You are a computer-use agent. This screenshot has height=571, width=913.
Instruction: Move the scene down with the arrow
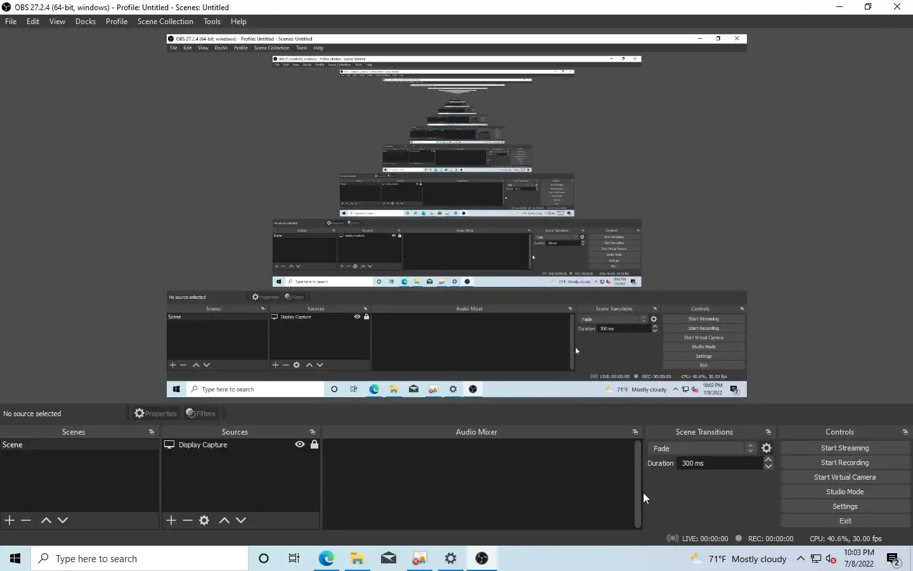[x=63, y=520]
